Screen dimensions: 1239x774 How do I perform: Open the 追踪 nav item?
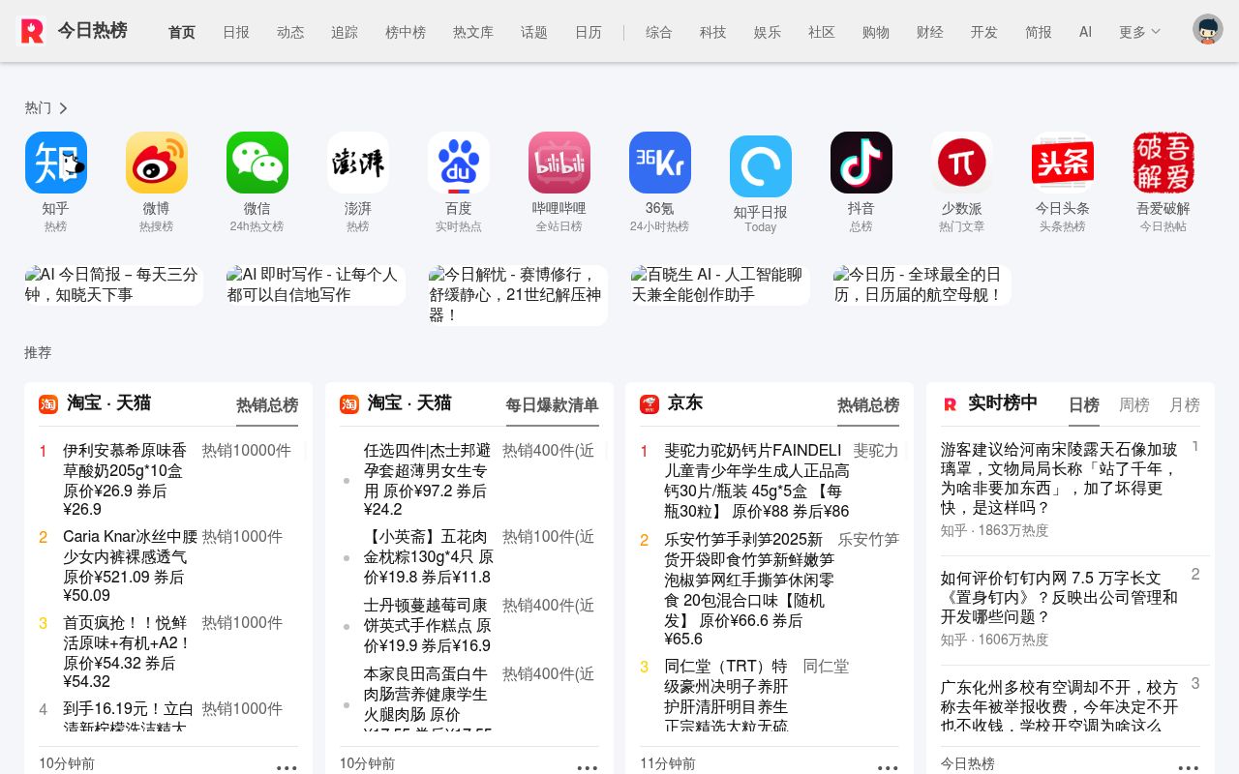tap(345, 32)
